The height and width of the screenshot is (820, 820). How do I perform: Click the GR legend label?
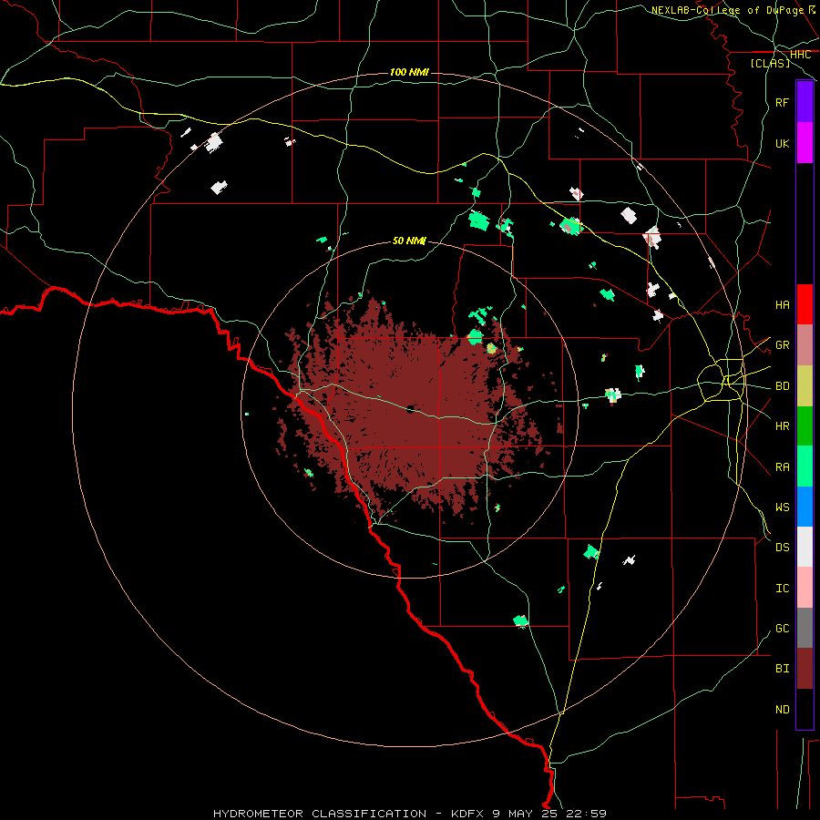(x=782, y=345)
